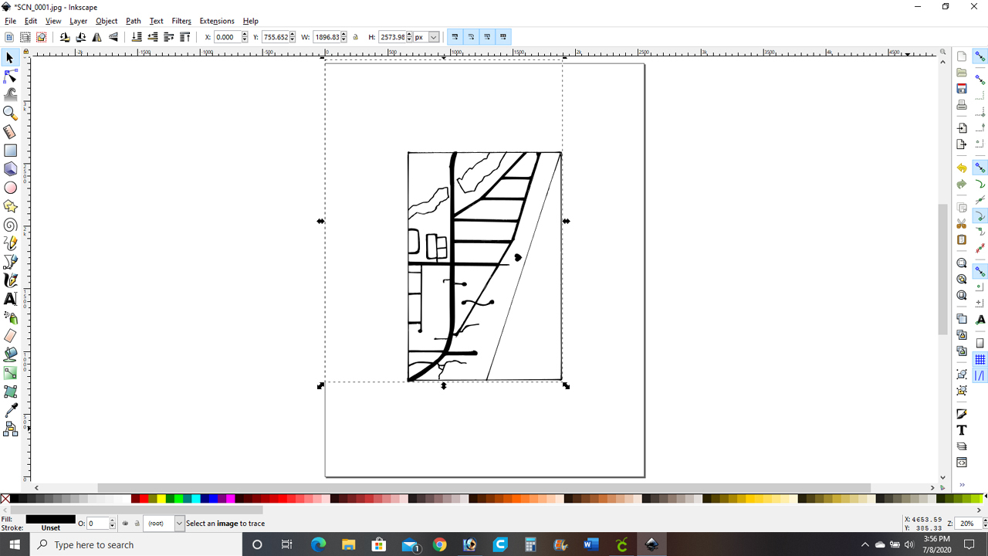Image resolution: width=988 pixels, height=556 pixels.
Task: Choose the Rectangle tool
Action: coord(11,151)
